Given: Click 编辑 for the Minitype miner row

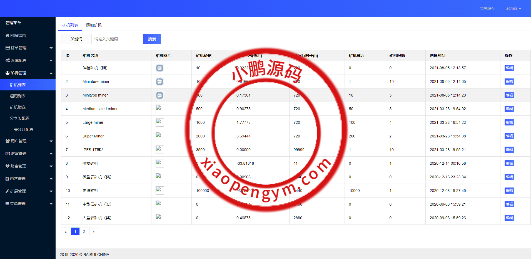Looking at the screenshot, I should 509,95.
